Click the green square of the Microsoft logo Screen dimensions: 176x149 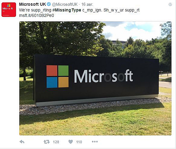(x=63, y=71)
